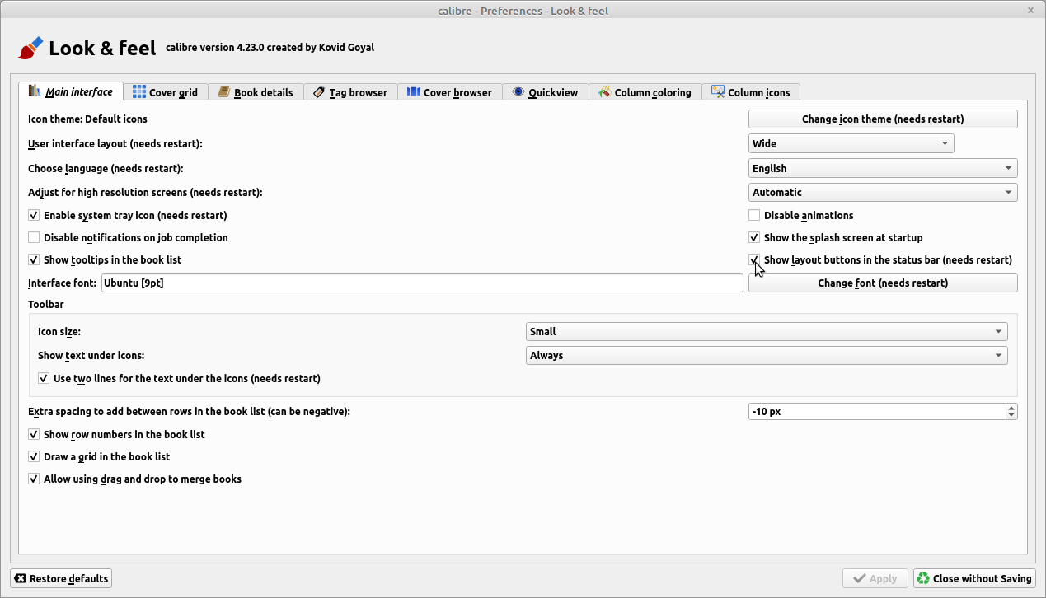Toggle Draw a grid in the book list
The image size is (1046, 598).
(34, 456)
